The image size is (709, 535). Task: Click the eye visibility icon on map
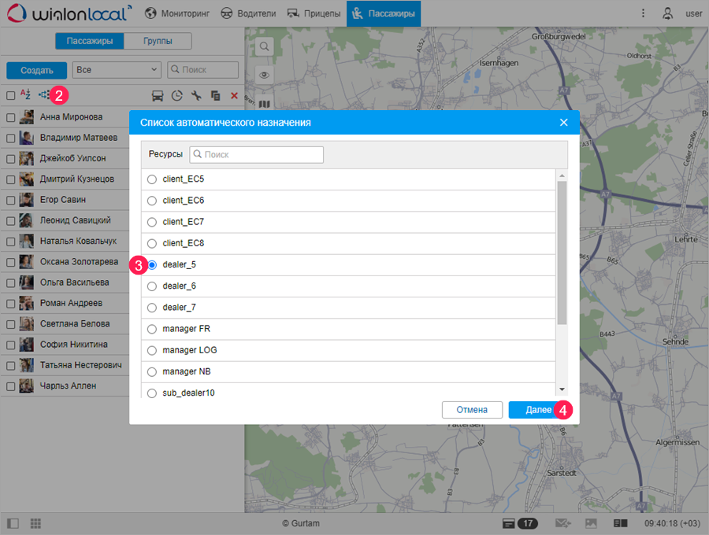pyautogui.click(x=265, y=76)
